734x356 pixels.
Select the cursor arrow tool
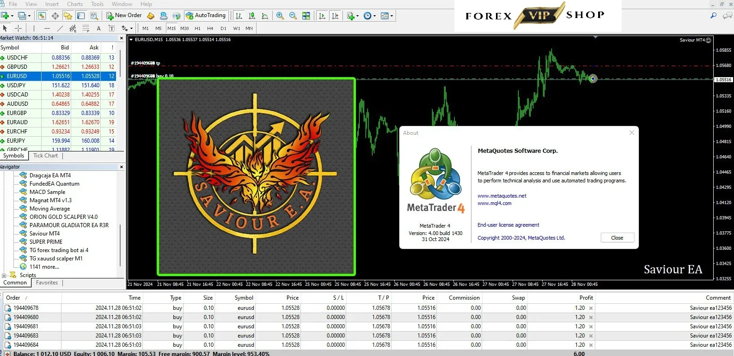pyautogui.click(x=5, y=29)
